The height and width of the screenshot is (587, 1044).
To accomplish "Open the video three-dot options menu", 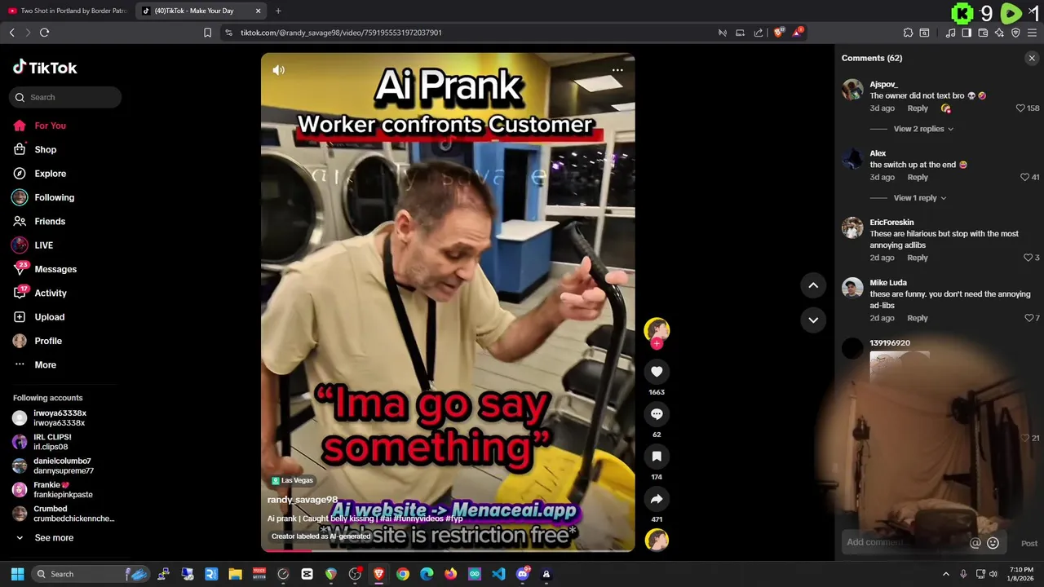I will pyautogui.click(x=617, y=70).
